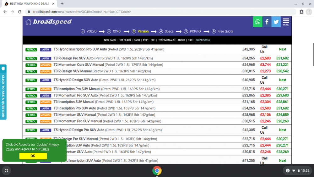314x177 pixels.
Task: Select T3 Momentum Pro SUV Auto
Action: (105, 95)
